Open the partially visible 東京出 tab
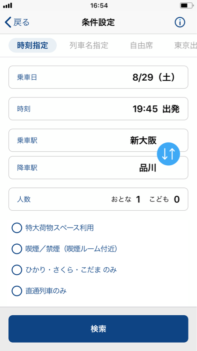This screenshot has height=351, width=197. coord(186,45)
